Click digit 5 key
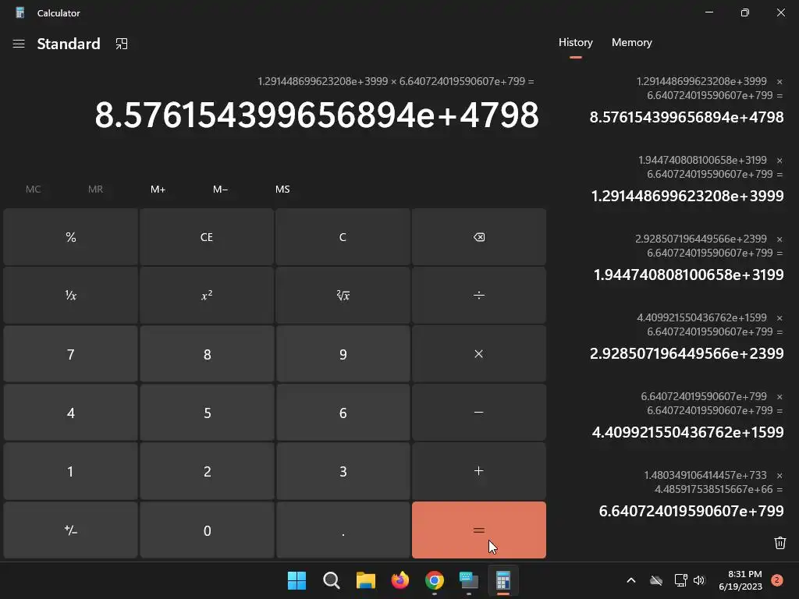The width and height of the screenshot is (799, 599). [207, 413]
